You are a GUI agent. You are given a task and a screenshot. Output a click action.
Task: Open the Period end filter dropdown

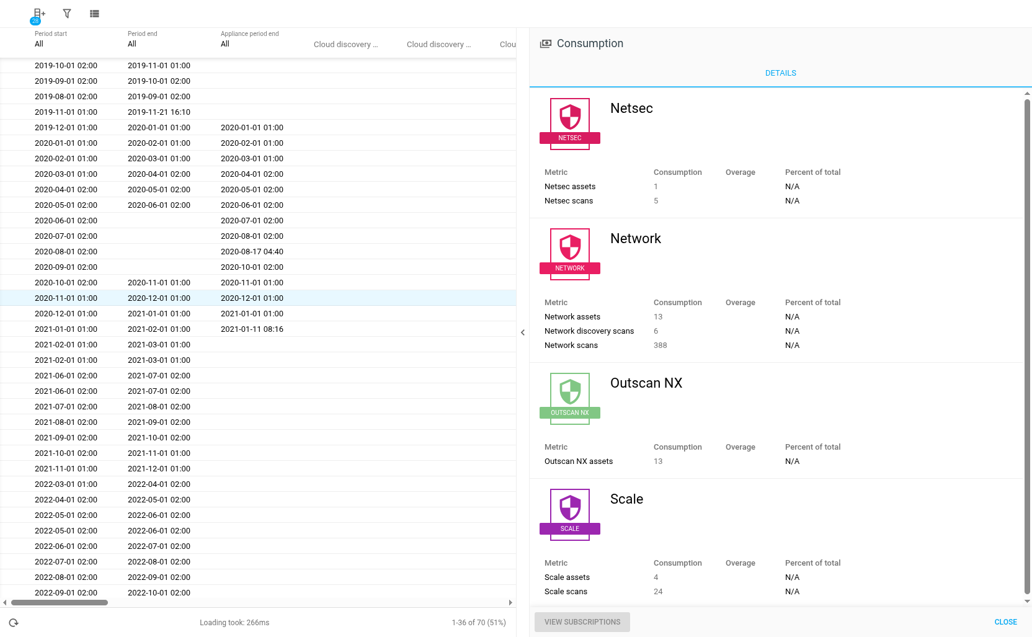point(132,44)
